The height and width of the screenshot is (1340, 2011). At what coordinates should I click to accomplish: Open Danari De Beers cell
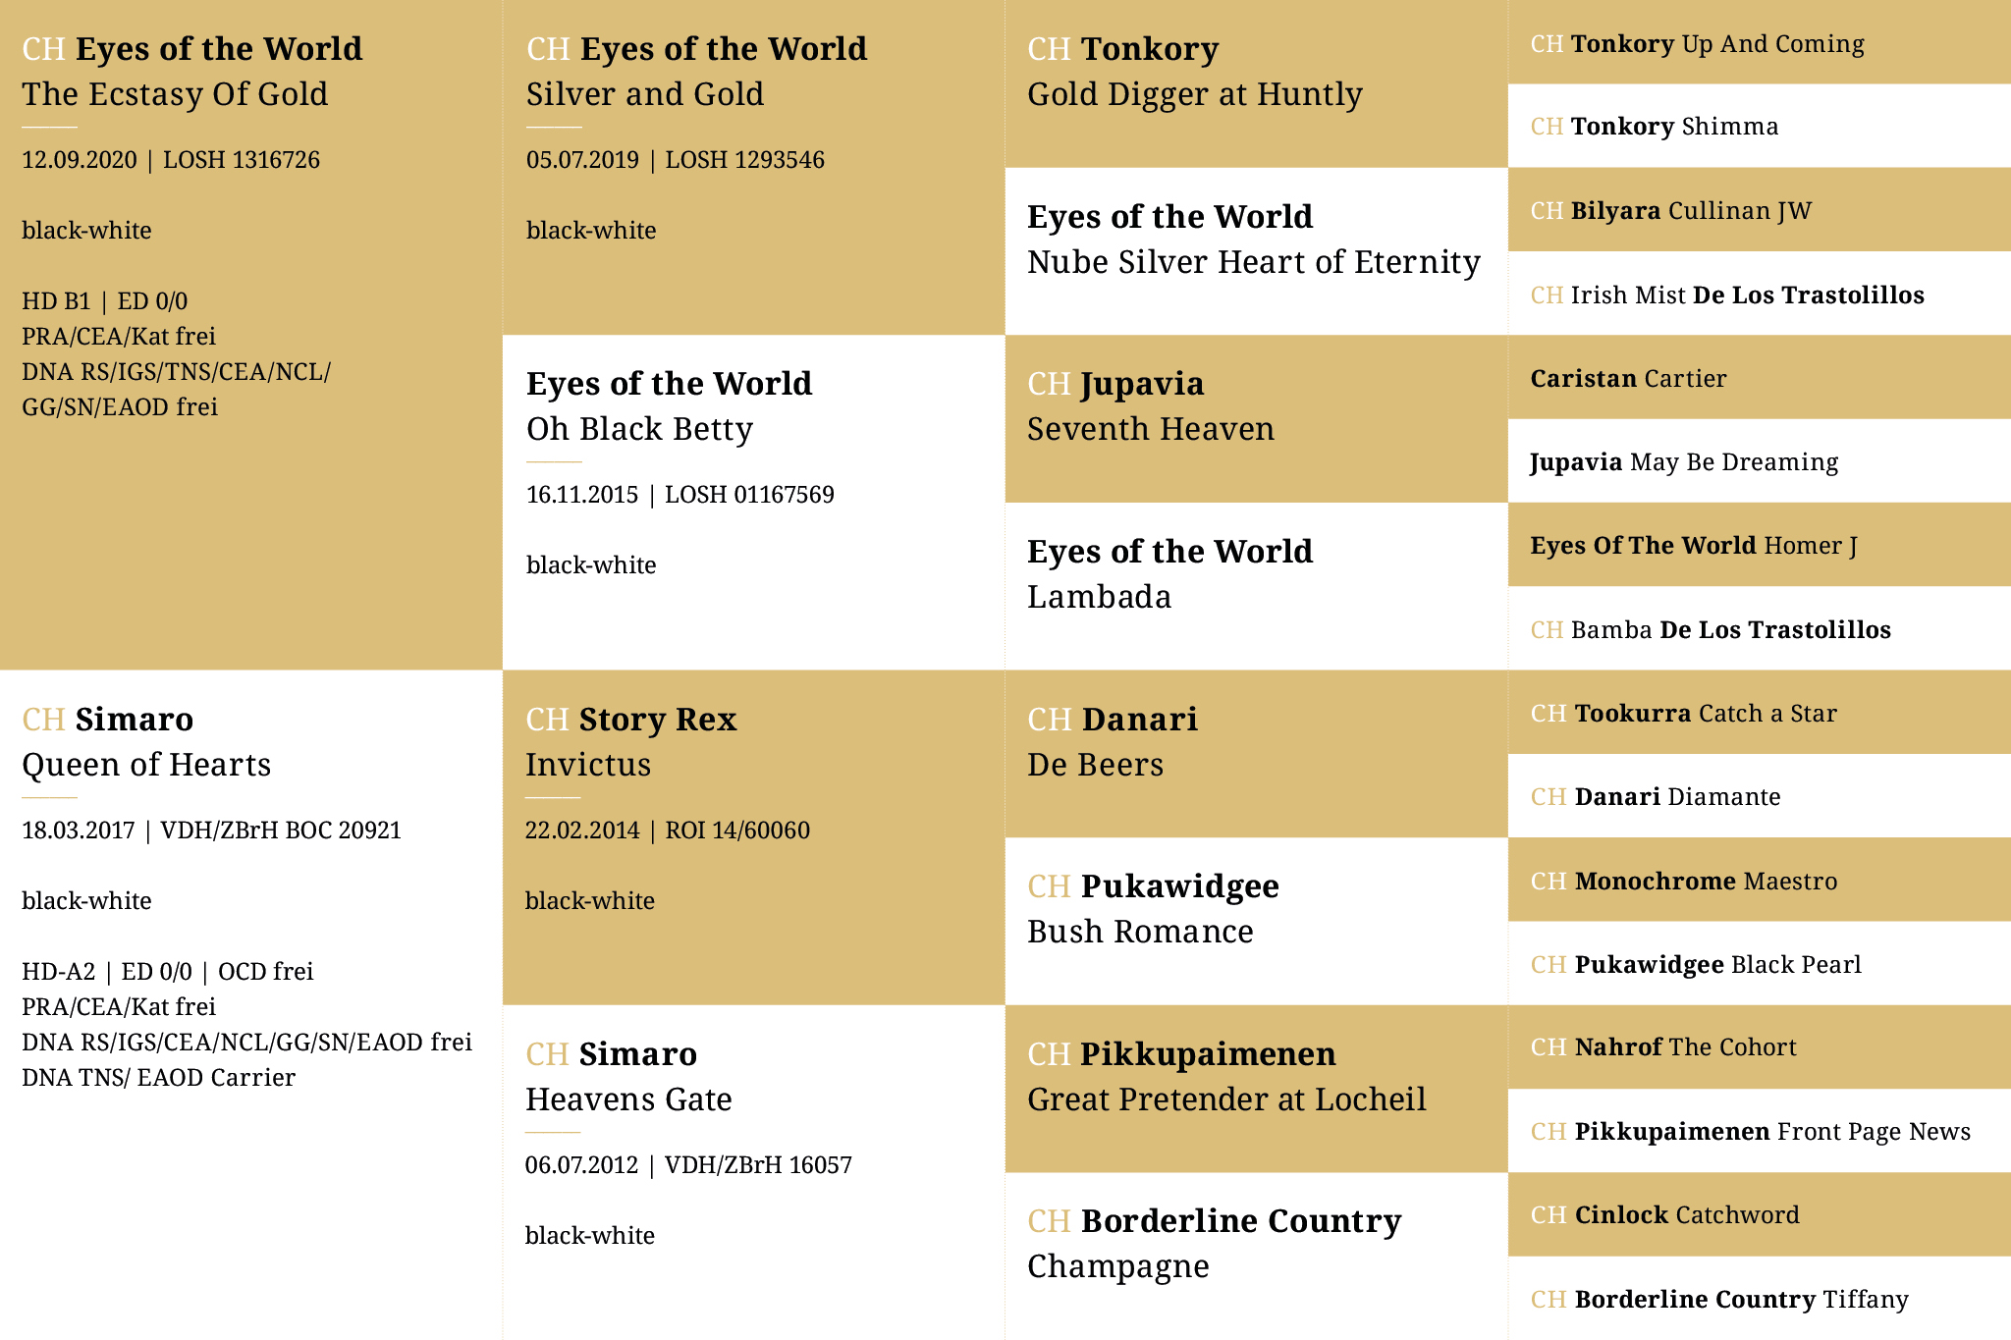(1112, 741)
